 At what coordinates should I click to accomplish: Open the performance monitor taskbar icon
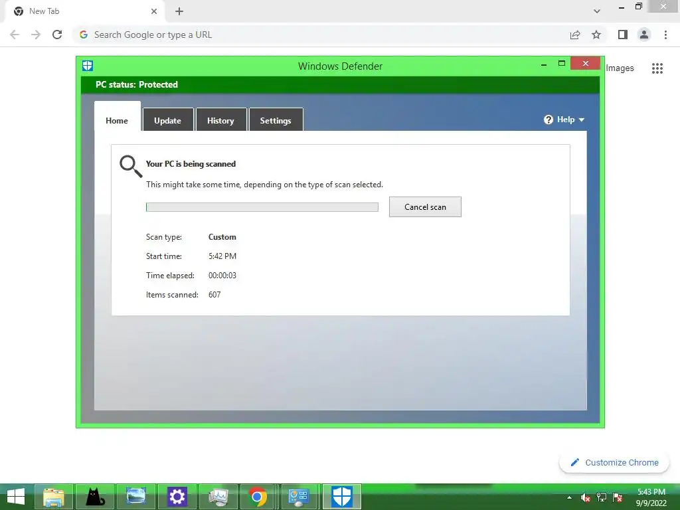(x=218, y=497)
